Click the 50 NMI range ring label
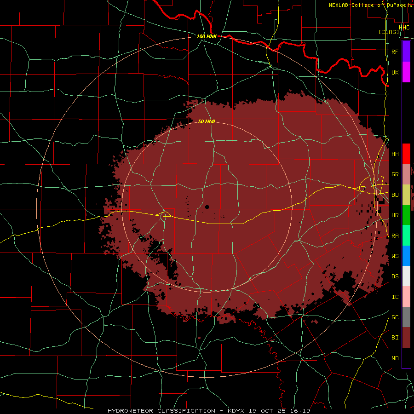This screenshot has width=414, height=414. 207,121
